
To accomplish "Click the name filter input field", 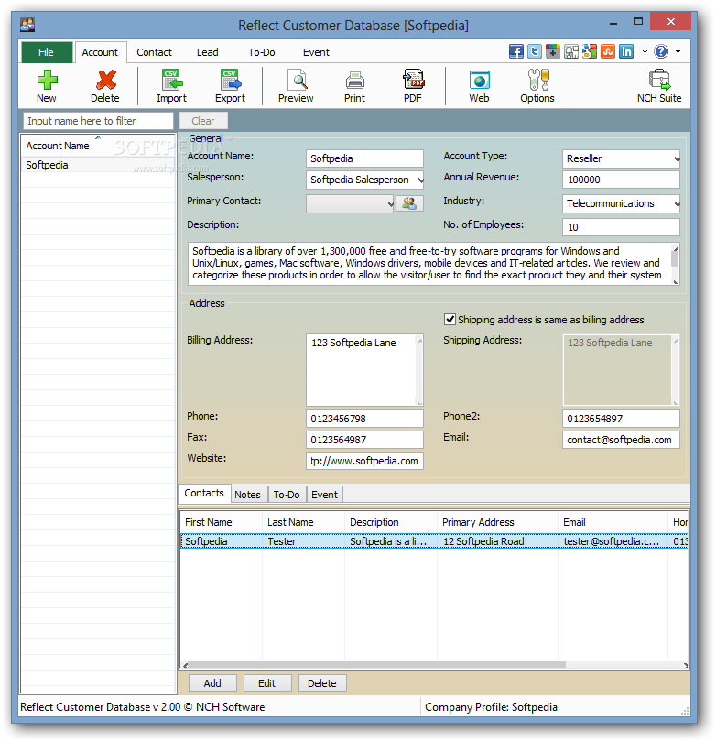I will (98, 121).
